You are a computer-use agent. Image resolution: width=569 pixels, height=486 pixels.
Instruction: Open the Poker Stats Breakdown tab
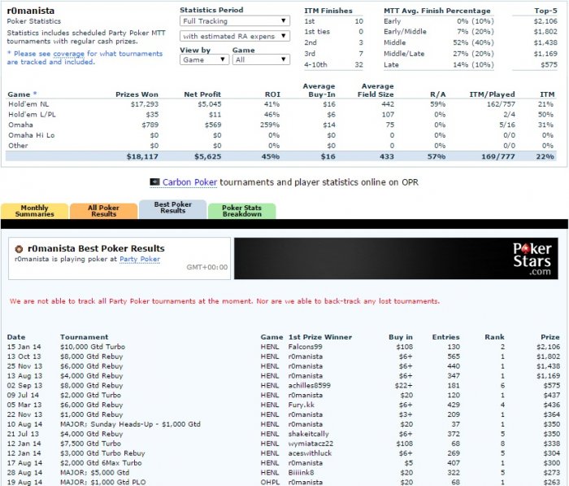241,211
